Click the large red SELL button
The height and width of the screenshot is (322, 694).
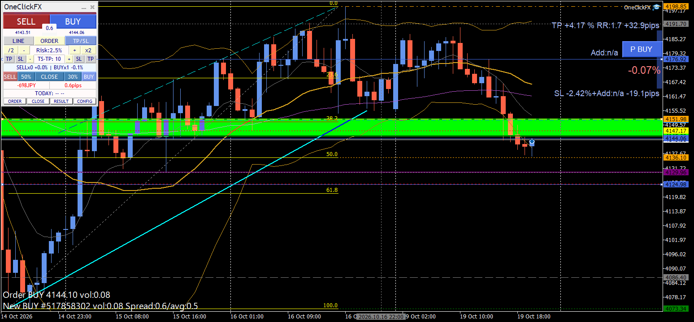[x=26, y=21]
